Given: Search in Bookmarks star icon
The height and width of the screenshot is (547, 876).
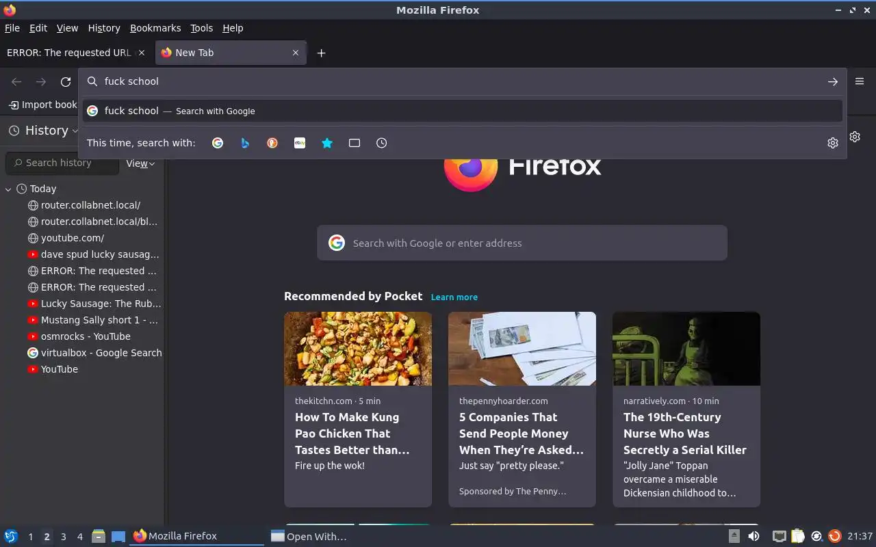Looking at the screenshot, I should [x=327, y=143].
